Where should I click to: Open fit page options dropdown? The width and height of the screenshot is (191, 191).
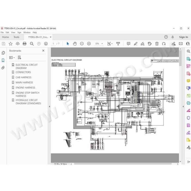(x=110, y=44)
